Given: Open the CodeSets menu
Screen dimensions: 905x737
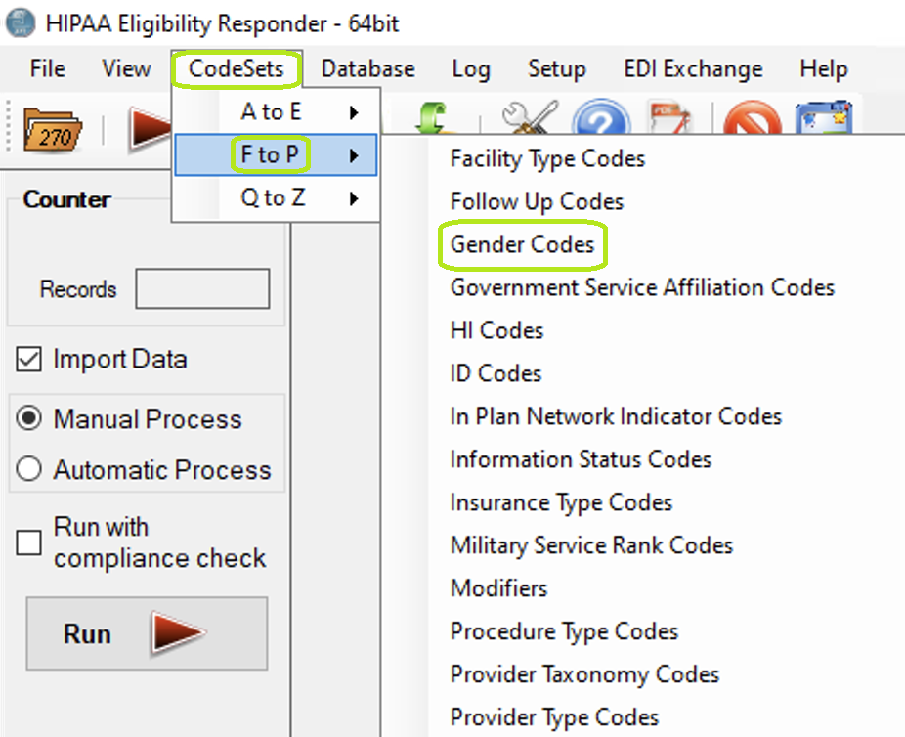Looking at the screenshot, I should 237,68.
